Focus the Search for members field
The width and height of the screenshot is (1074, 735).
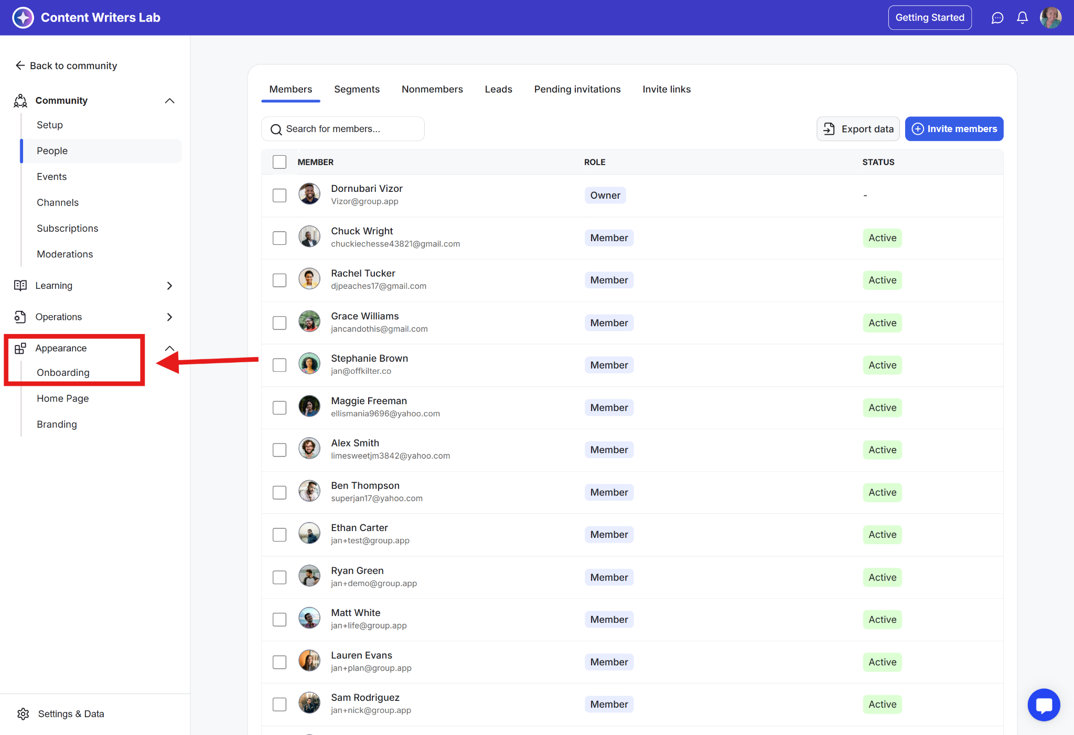coord(343,129)
